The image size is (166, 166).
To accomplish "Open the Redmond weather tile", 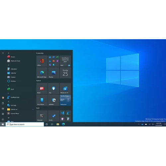I will [x=65, y=100].
